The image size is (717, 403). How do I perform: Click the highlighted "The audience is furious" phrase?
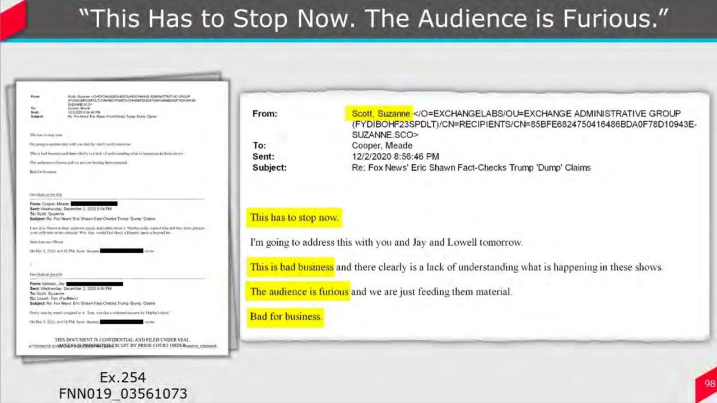point(299,292)
